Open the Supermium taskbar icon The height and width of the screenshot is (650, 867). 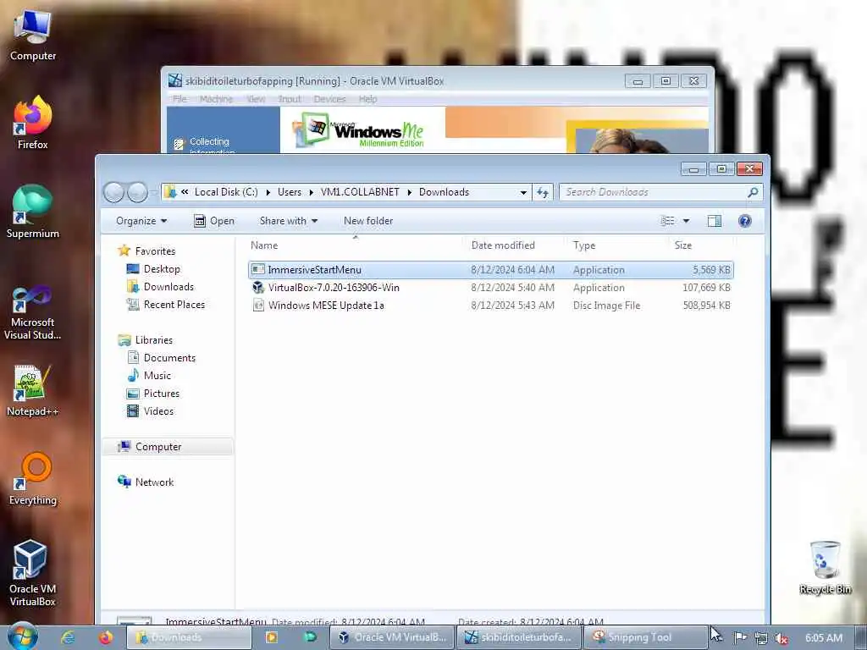[310, 637]
